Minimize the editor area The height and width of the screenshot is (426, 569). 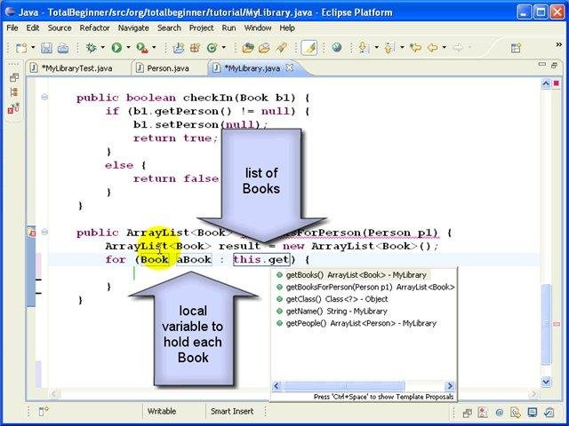tap(541, 65)
